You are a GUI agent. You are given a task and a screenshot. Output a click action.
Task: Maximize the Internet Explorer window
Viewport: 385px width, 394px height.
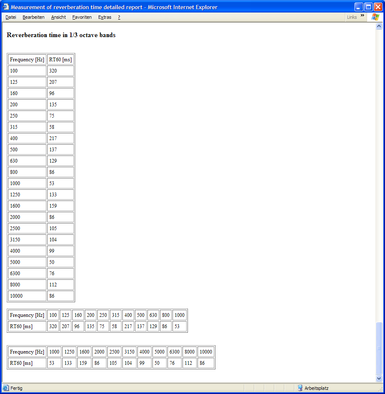pyautogui.click(x=368, y=7)
